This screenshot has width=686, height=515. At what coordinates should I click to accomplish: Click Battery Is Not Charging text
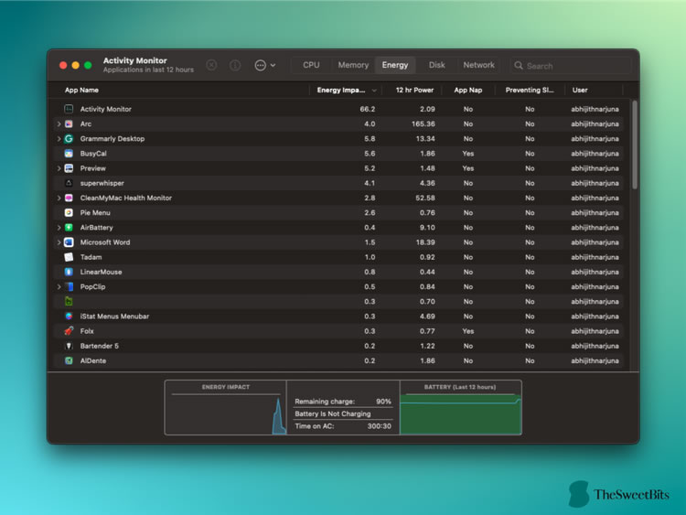333,413
